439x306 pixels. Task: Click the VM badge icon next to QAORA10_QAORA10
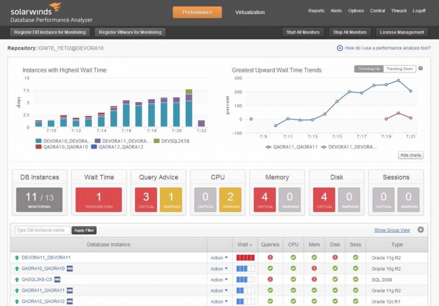[x=70, y=268]
